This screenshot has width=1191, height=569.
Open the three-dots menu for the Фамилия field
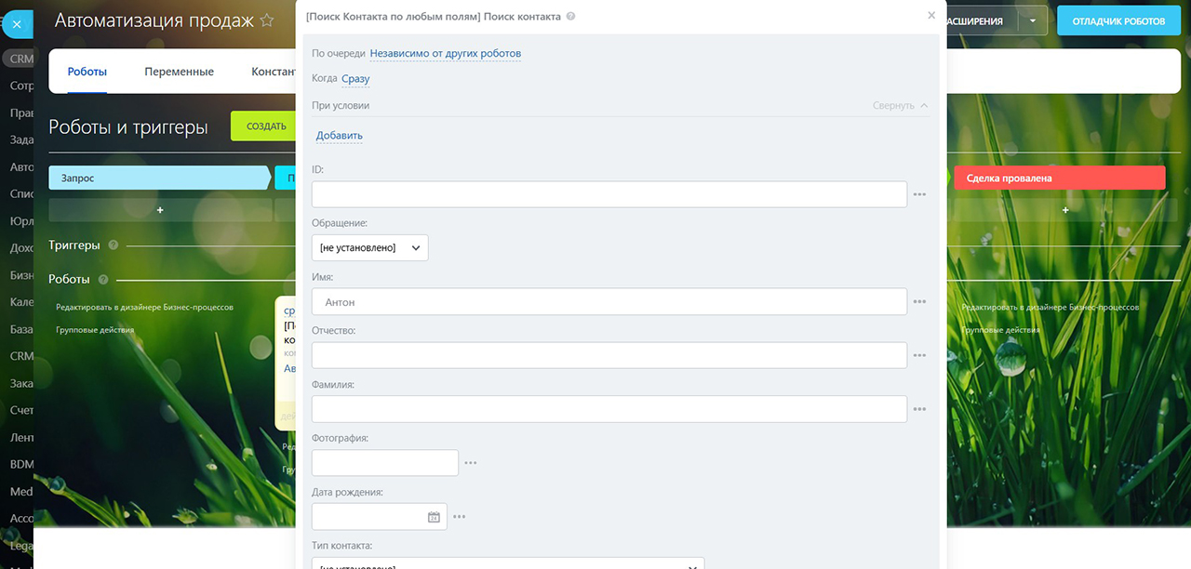pyautogui.click(x=919, y=409)
